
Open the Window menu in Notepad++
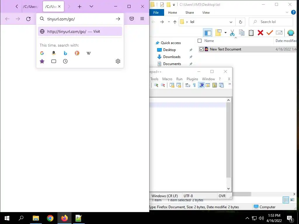coord(208,79)
